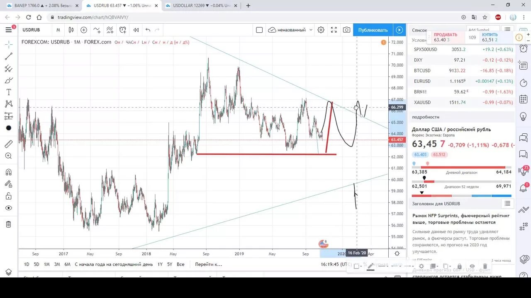The height and width of the screenshot is (298, 531).
Task: Open the watchlist list-options icon
Action: [x=507, y=30]
